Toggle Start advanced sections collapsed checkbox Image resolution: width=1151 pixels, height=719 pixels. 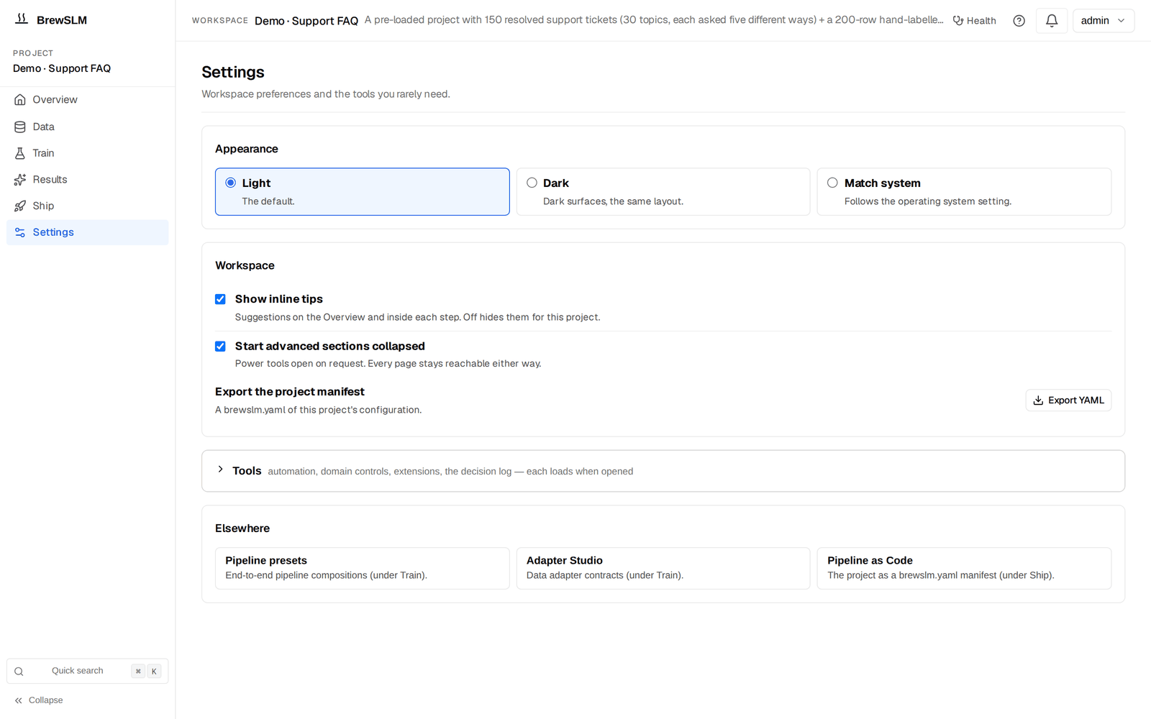click(220, 347)
